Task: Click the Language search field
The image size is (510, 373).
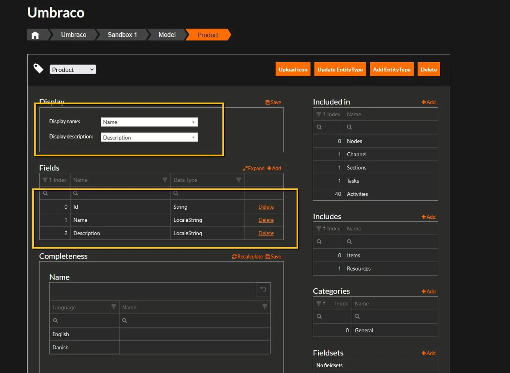Action: coord(84,320)
